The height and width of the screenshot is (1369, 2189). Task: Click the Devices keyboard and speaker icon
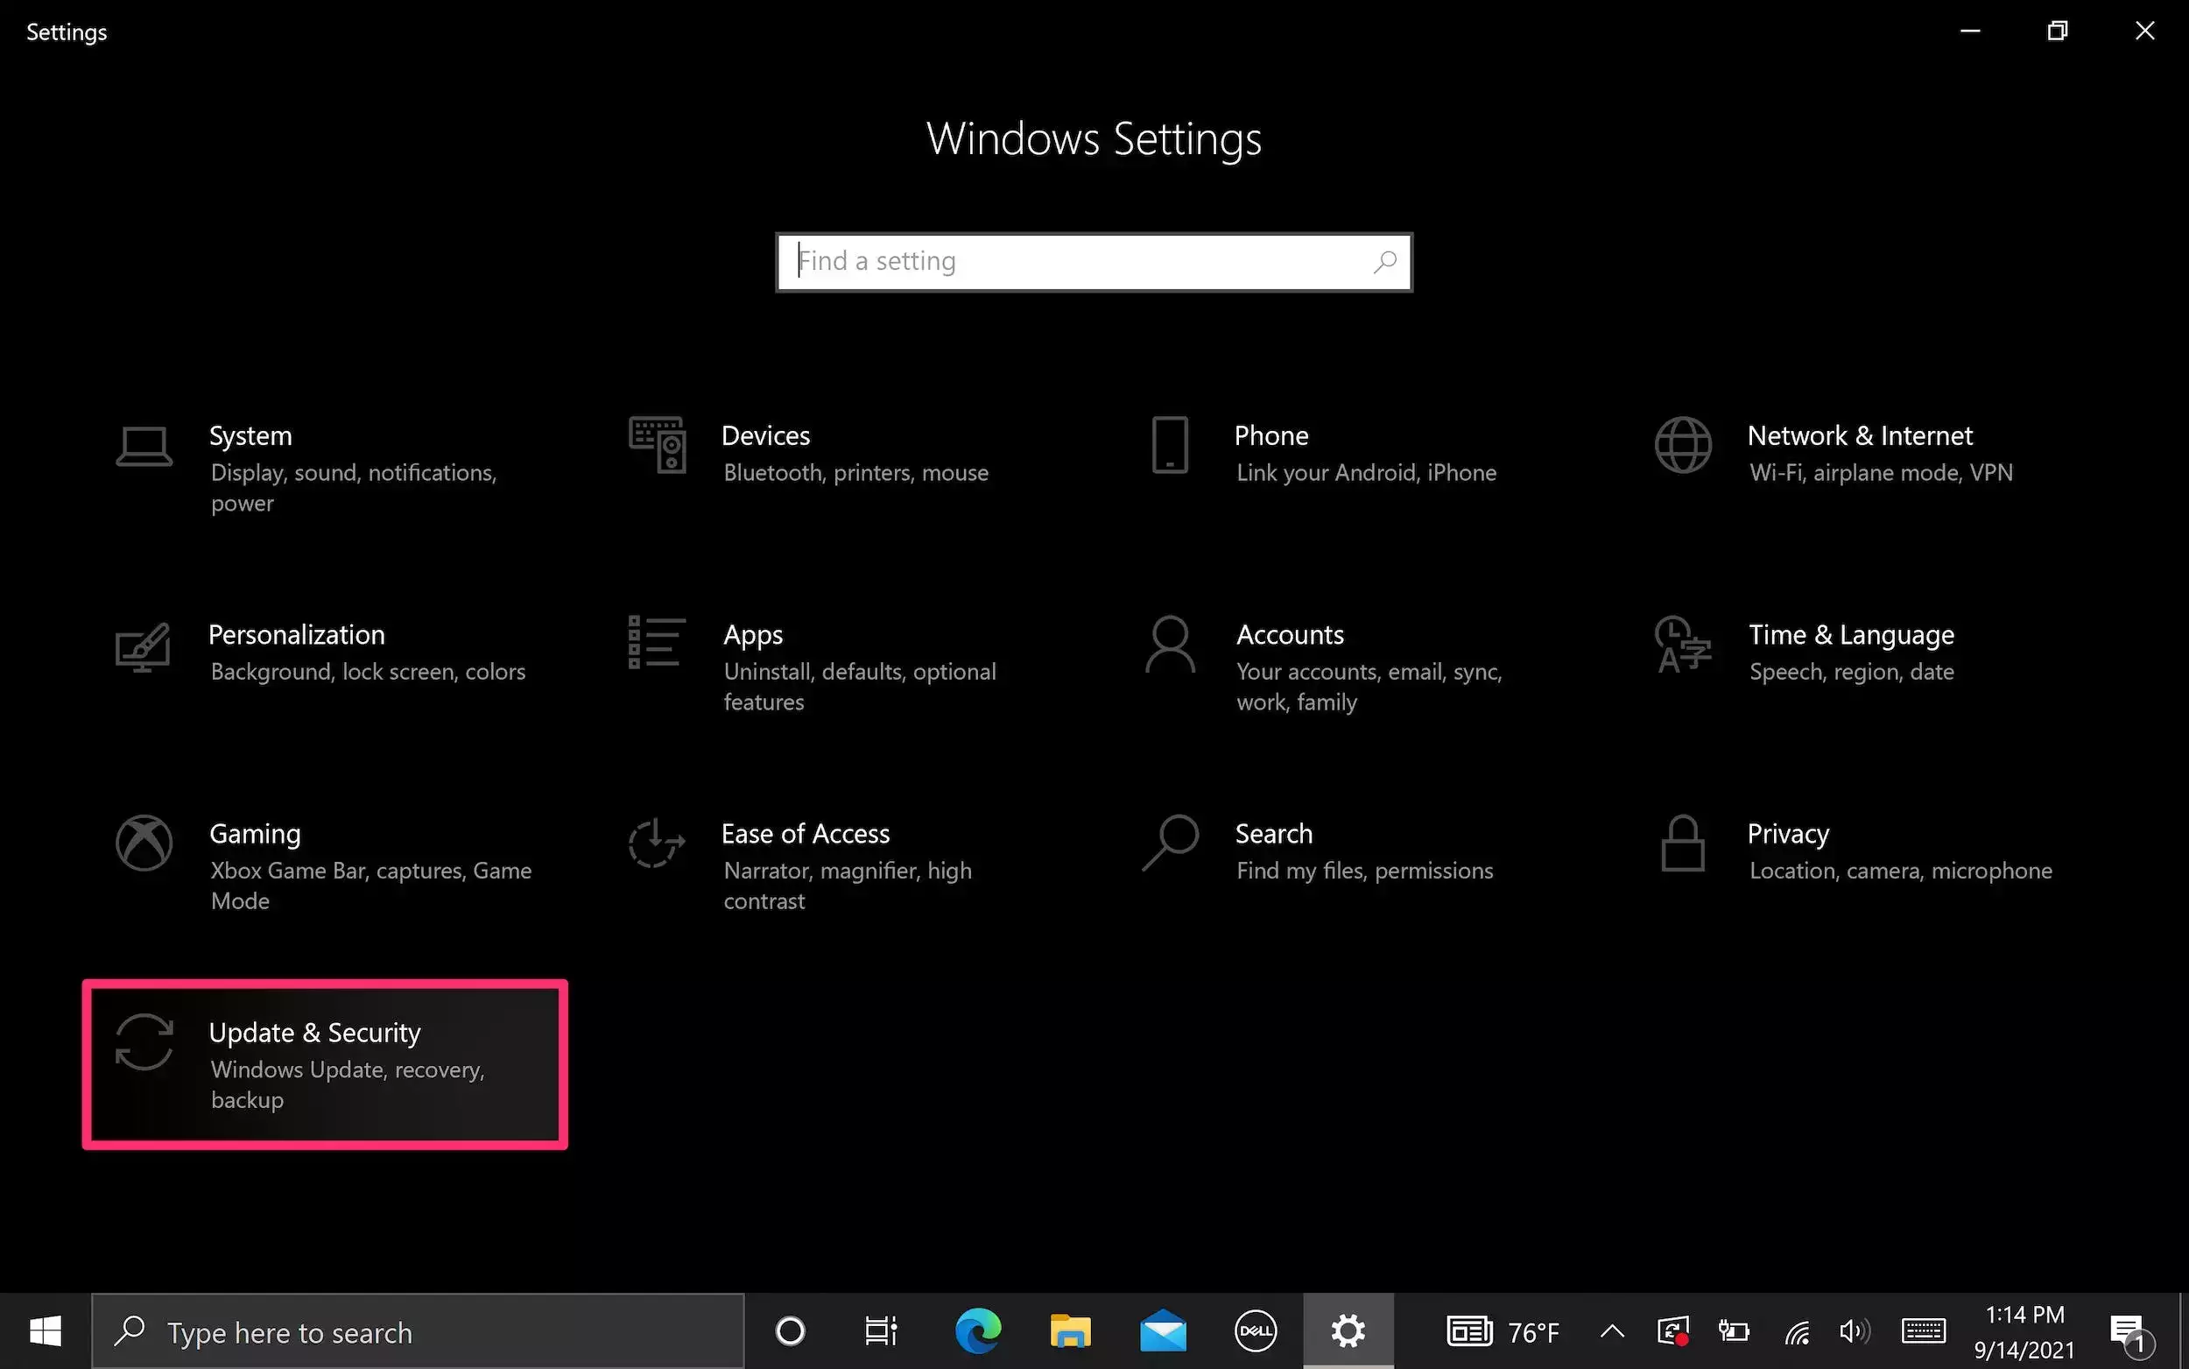point(657,445)
